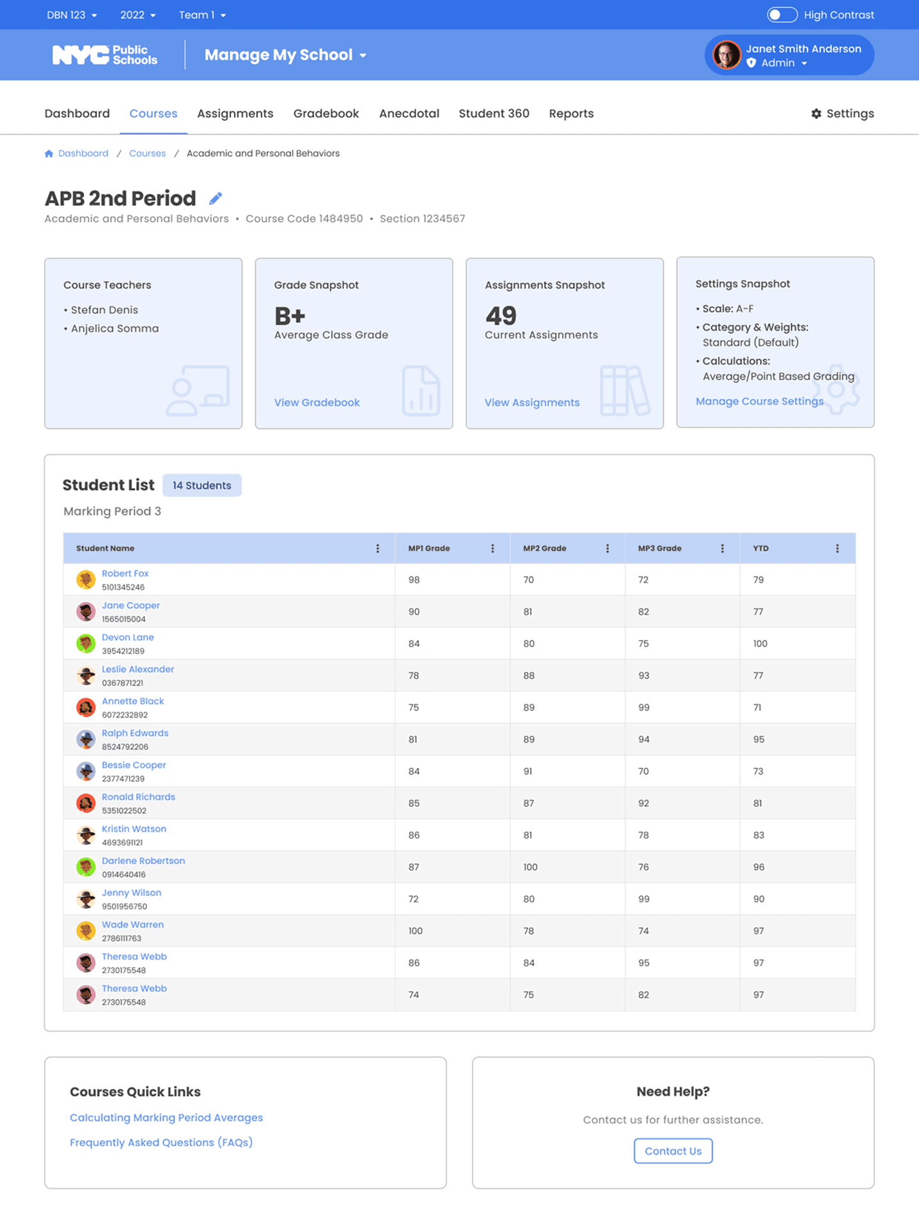This screenshot has height=1224, width=919.
Task: Open Devon Lane student link
Action: pyautogui.click(x=128, y=638)
